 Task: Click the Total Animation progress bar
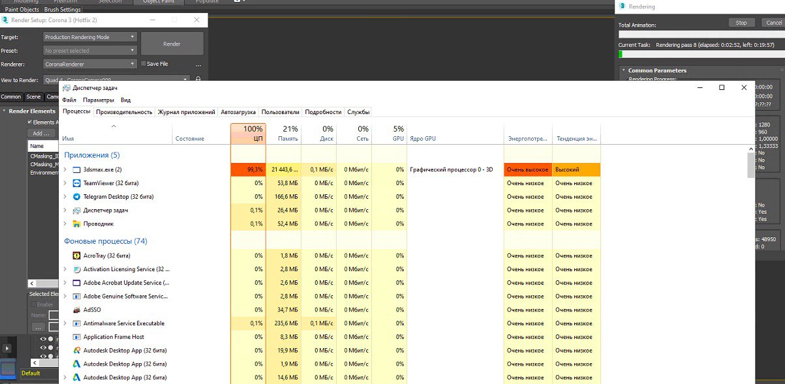(701, 34)
